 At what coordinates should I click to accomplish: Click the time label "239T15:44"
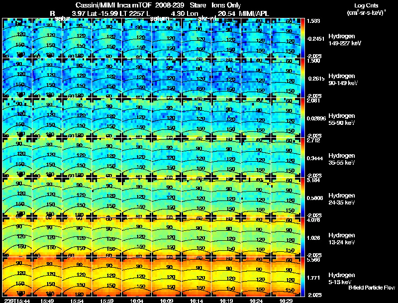17,301
